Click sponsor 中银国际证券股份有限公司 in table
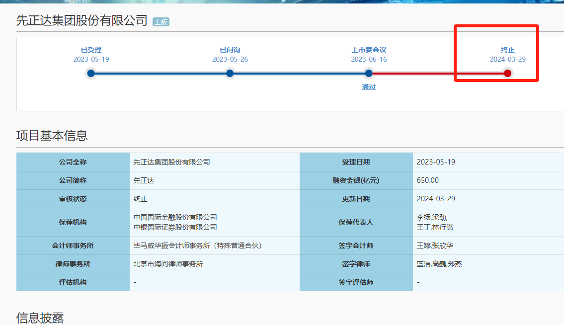 pyautogui.click(x=175, y=227)
